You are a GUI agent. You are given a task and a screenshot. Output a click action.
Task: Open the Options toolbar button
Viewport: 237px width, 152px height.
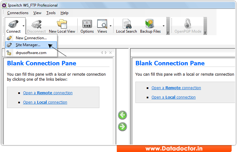87,26
